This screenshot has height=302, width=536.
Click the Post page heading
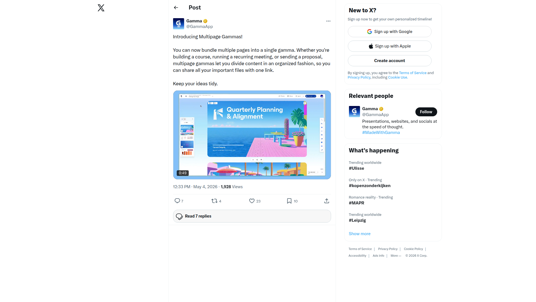[195, 8]
